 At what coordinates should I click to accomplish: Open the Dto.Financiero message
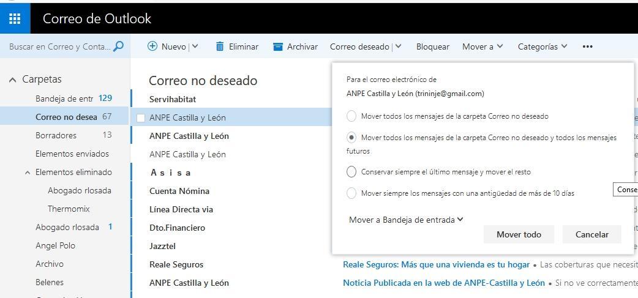(x=177, y=228)
